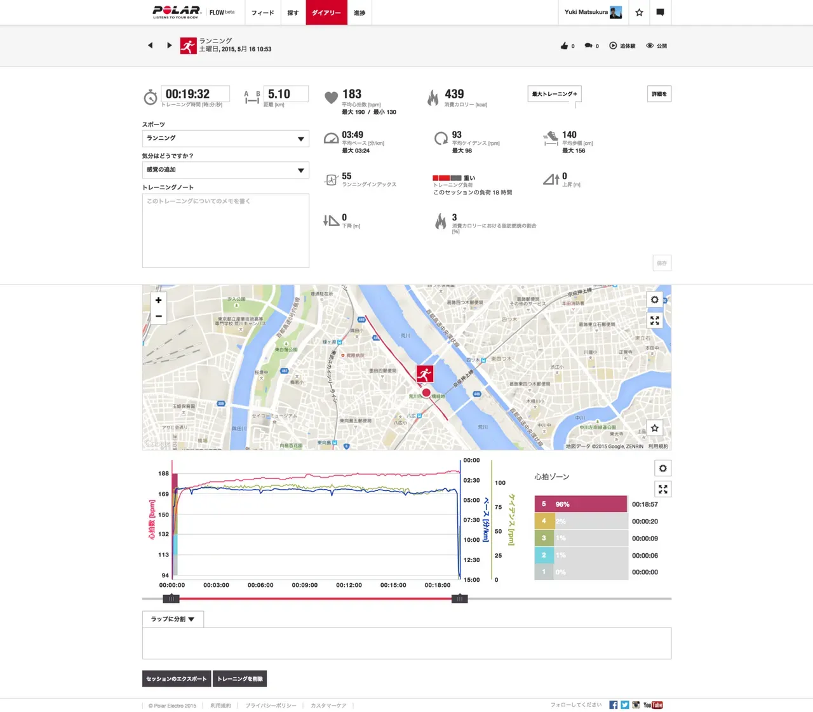The height and width of the screenshot is (712, 813).
Task: Click inside the training notes text area
Action: pyautogui.click(x=225, y=229)
